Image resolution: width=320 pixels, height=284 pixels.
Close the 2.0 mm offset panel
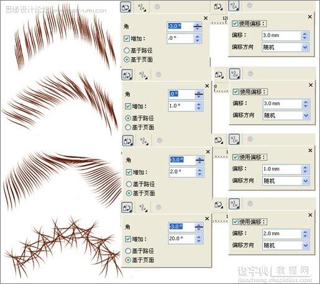pyautogui.click(x=310, y=215)
